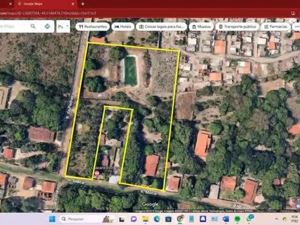The image size is (300, 225).
Task: Click the Museus filter chip
Action: (201, 27)
